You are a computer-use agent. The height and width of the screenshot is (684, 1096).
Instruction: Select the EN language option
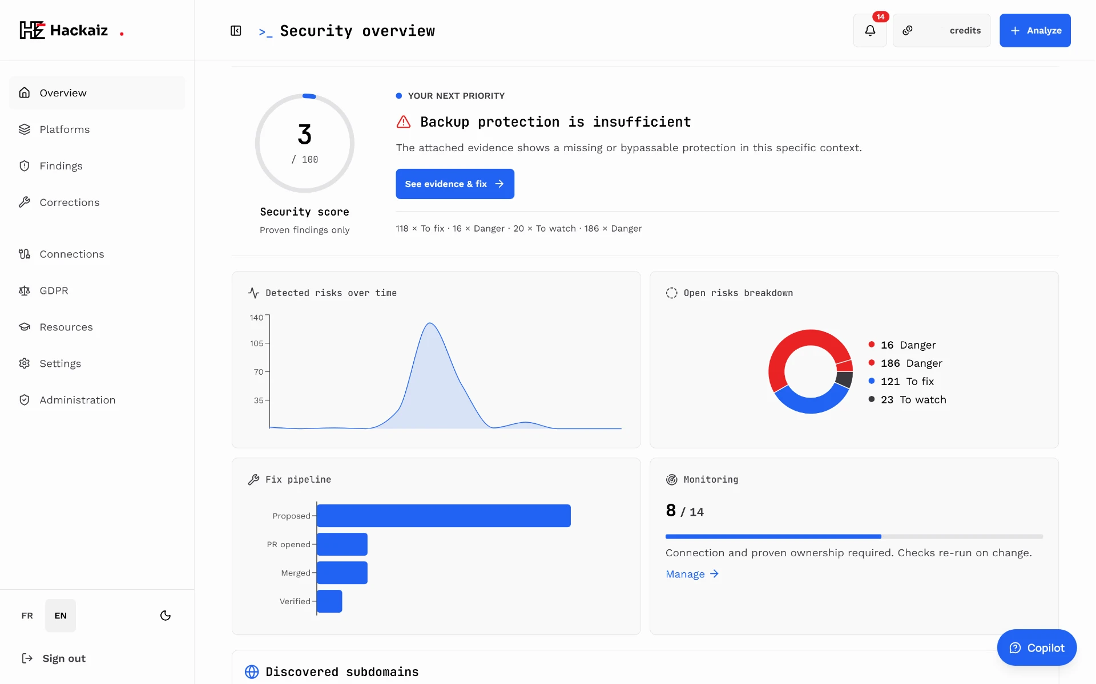[x=61, y=616]
